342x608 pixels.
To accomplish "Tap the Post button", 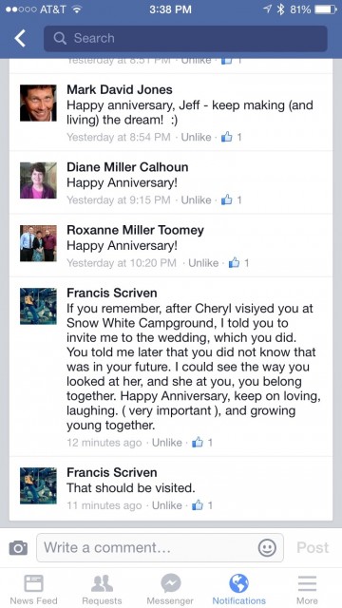I will [x=313, y=547].
